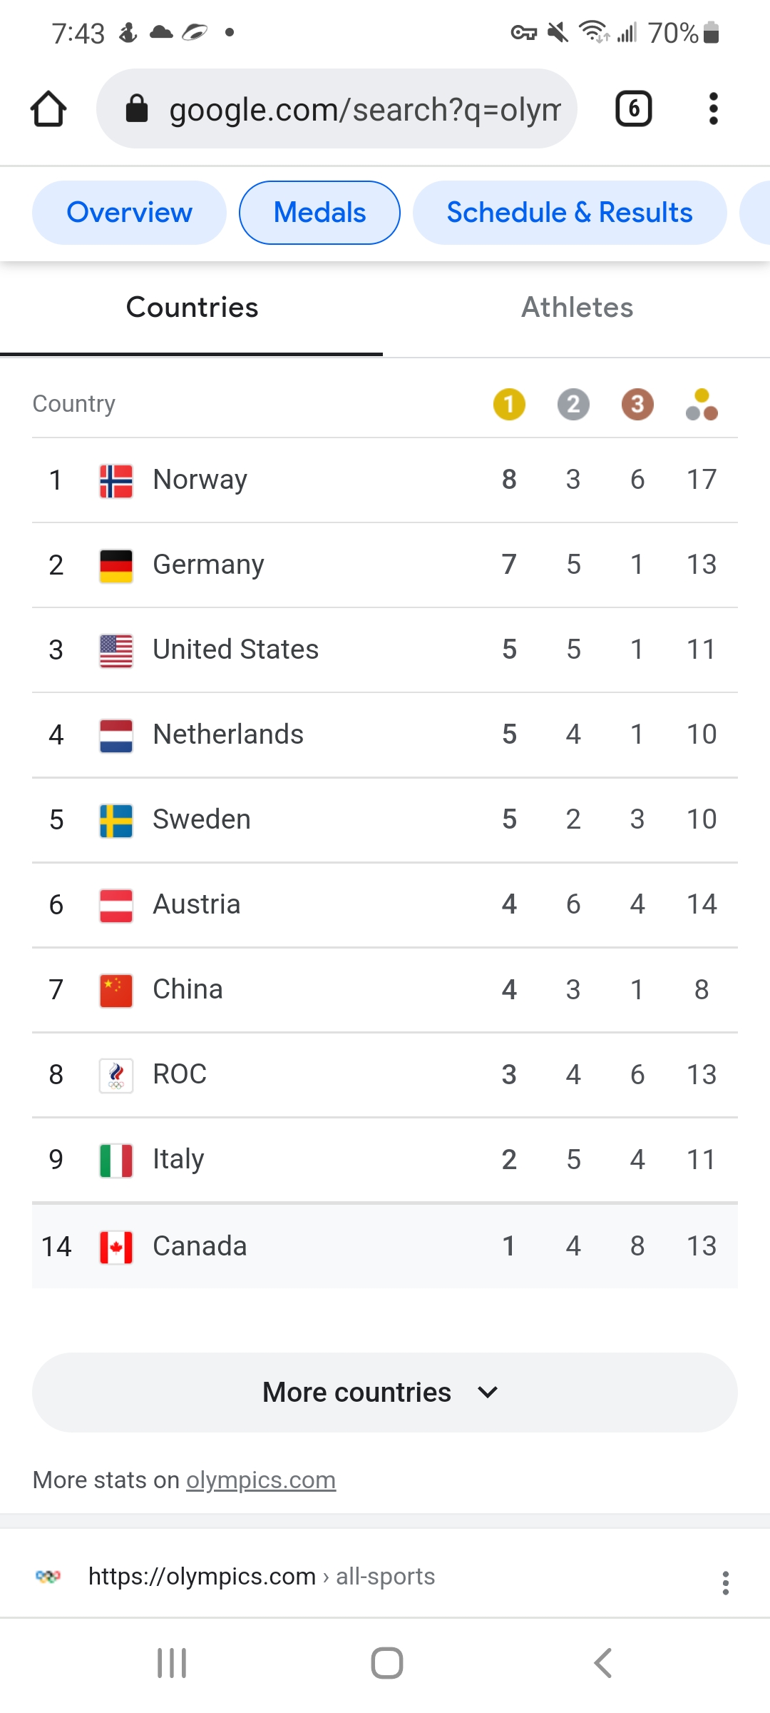The width and height of the screenshot is (770, 1713).
Task: Open the tab switcher showing 6 tabs
Action: click(x=633, y=109)
